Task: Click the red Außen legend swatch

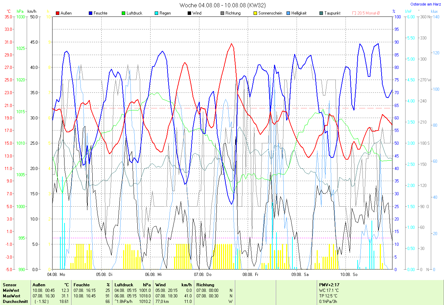Action: [x=58, y=13]
